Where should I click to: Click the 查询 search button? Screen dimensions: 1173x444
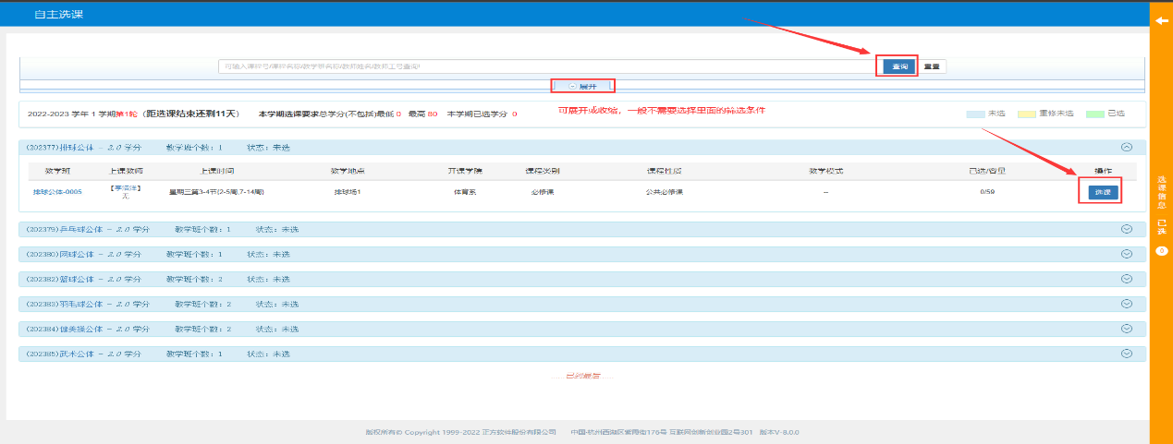897,66
